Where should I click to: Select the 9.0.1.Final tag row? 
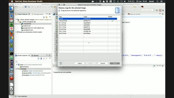88,31
